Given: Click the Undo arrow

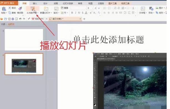Looking at the screenshot, I should [20, 19].
